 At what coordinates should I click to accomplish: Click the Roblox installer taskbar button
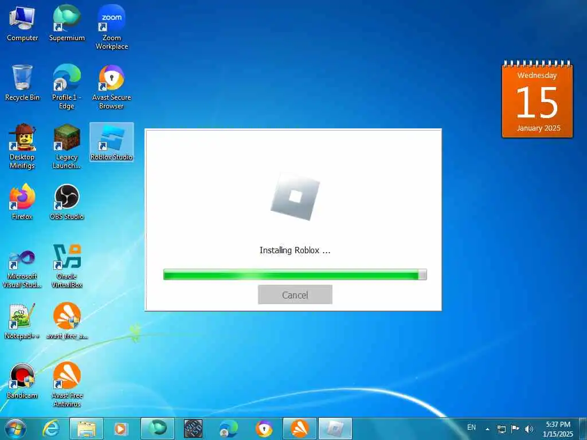pyautogui.click(x=335, y=429)
